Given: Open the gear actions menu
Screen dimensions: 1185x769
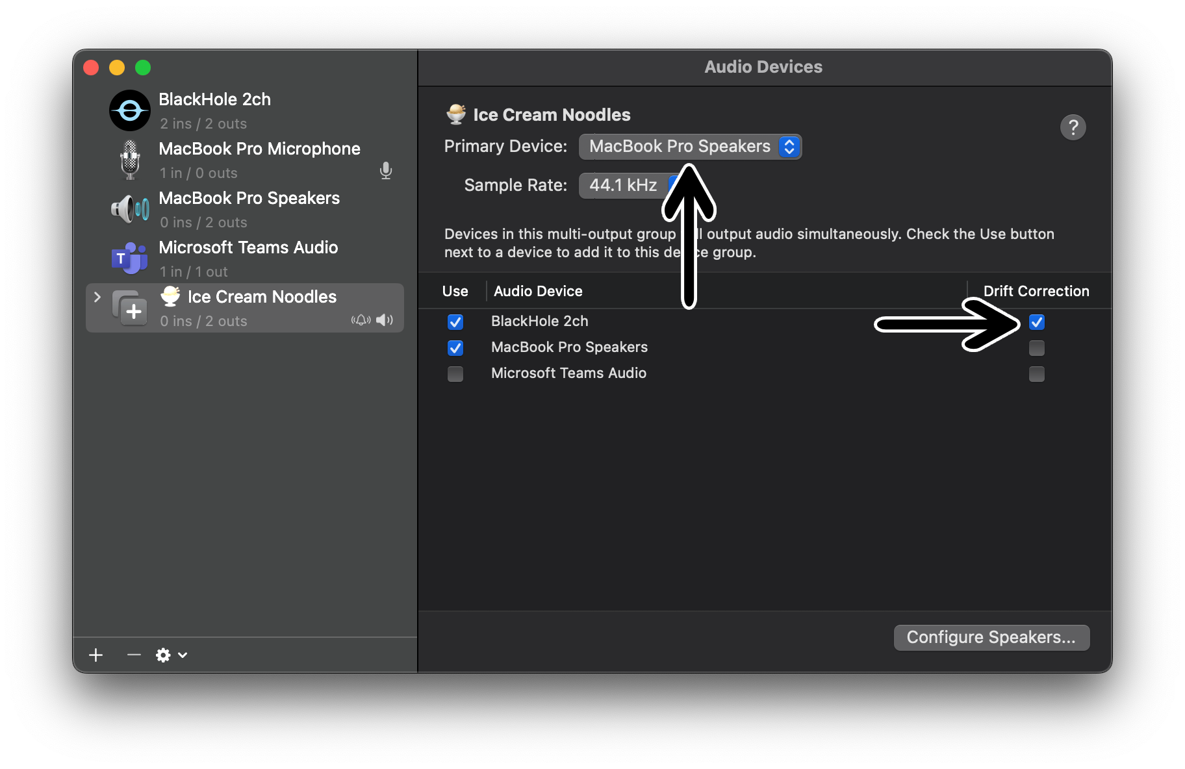Looking at the screenshot, I should tap(171, 655).
